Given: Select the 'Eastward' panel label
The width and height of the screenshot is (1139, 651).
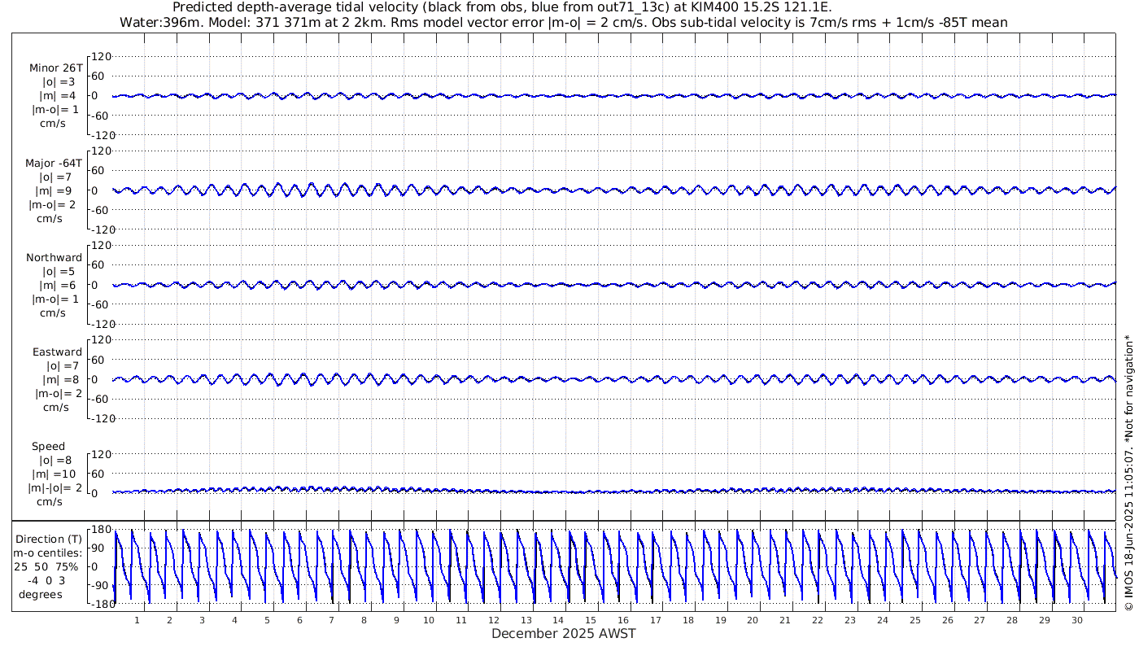Looking at the screenshot, I should (x=58, y=352).
